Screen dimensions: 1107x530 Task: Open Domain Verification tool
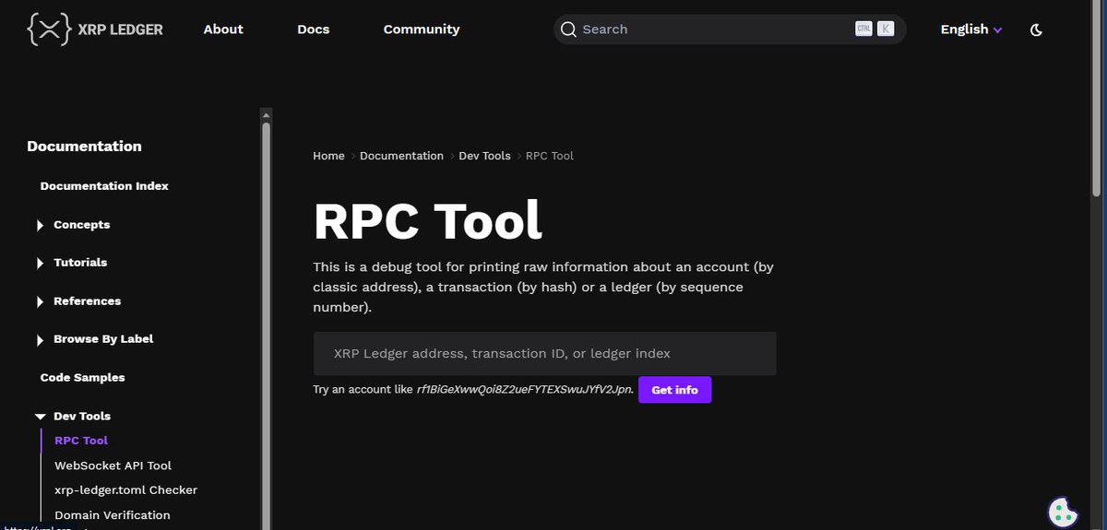point(113,515)
